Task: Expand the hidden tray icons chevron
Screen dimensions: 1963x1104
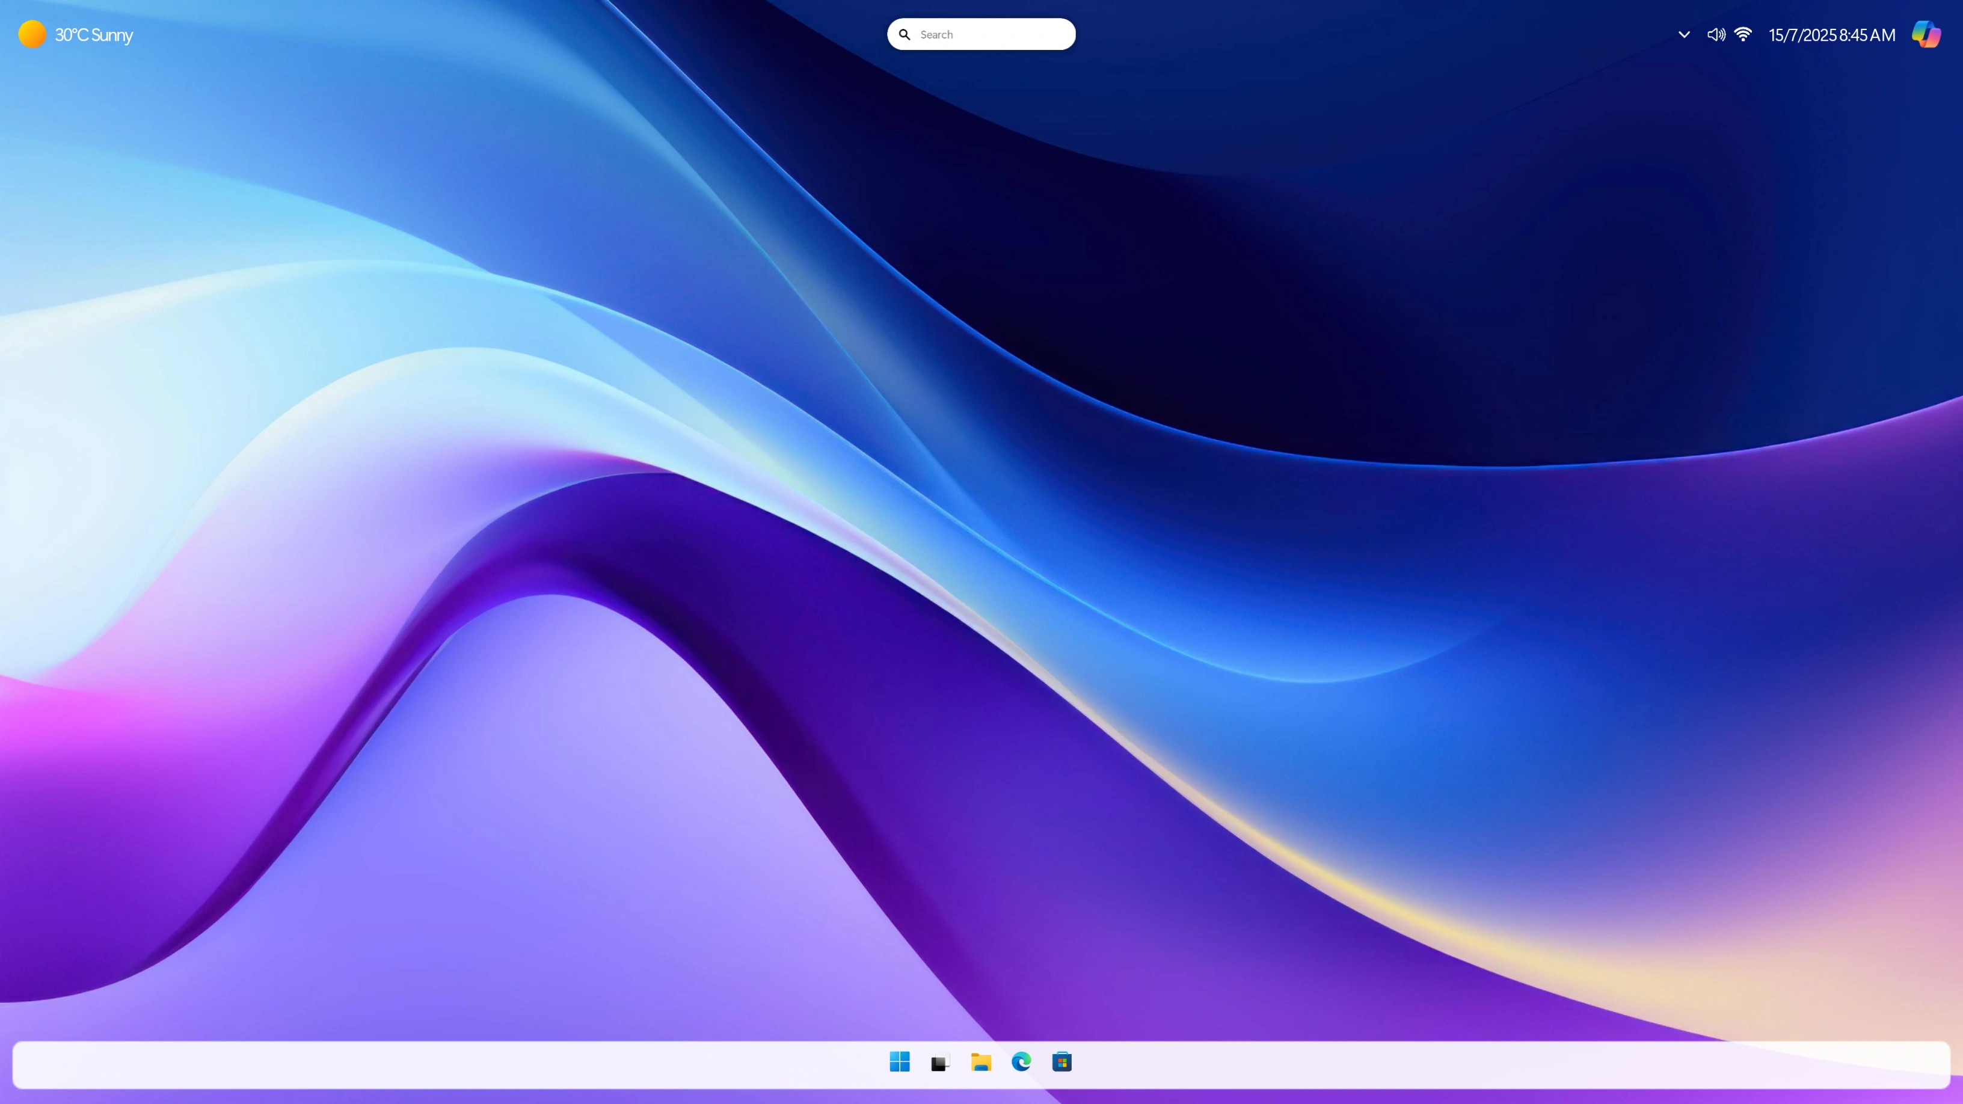Action: click(x=1684, y=34)
